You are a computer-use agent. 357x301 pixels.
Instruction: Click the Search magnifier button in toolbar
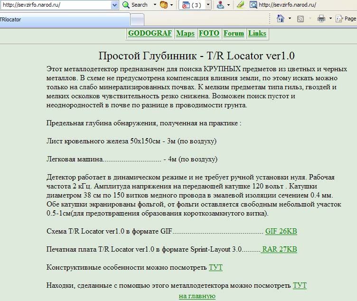(x=135, y=5)
